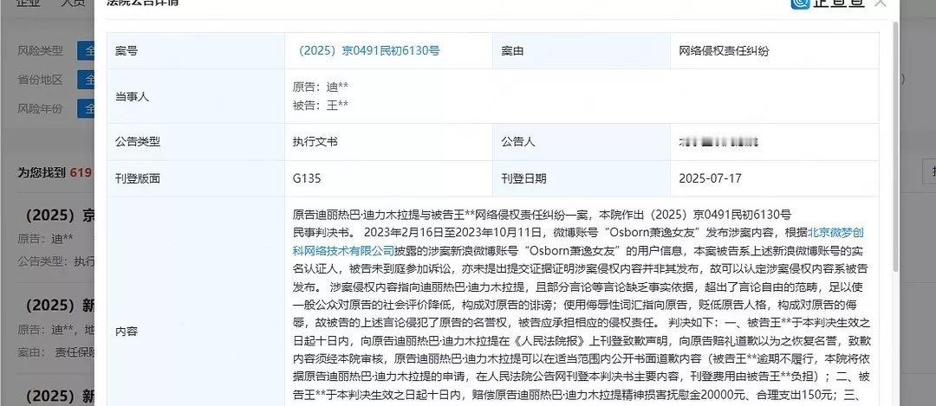The width and height of the screenshot is (936, 406).
Task: Select the 案号 label cell
Action: (196, 51)
